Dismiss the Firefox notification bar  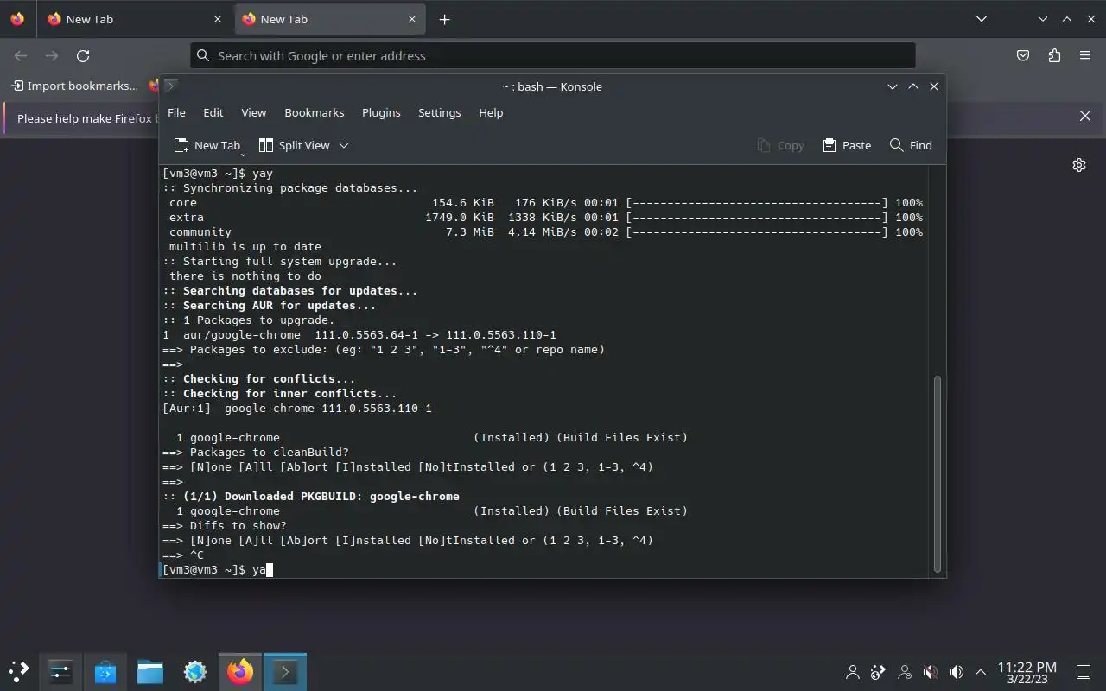click(x=1085, y=116)
